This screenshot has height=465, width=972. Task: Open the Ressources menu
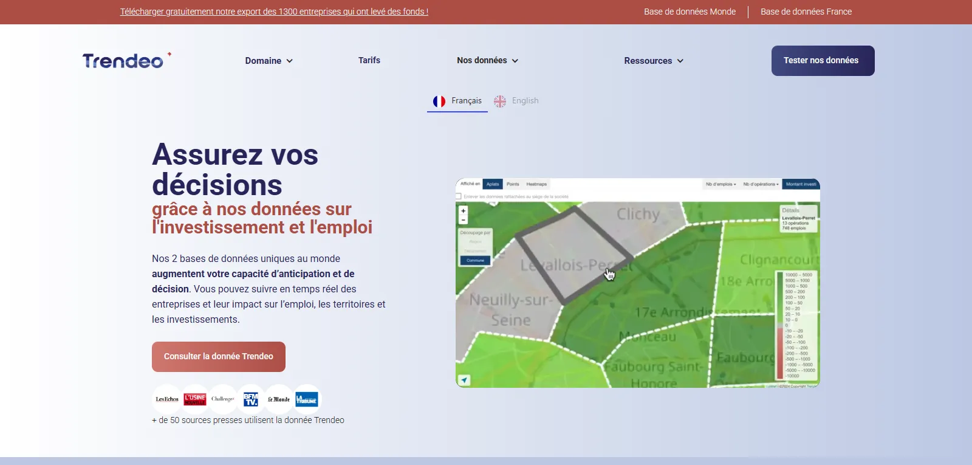(x=654, y=61)
